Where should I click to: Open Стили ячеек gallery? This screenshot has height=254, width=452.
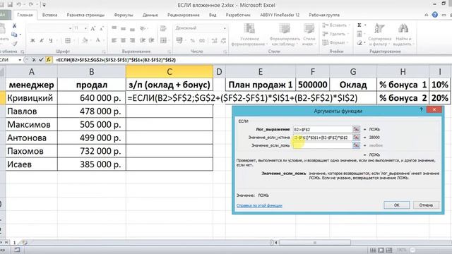point(309,35)
